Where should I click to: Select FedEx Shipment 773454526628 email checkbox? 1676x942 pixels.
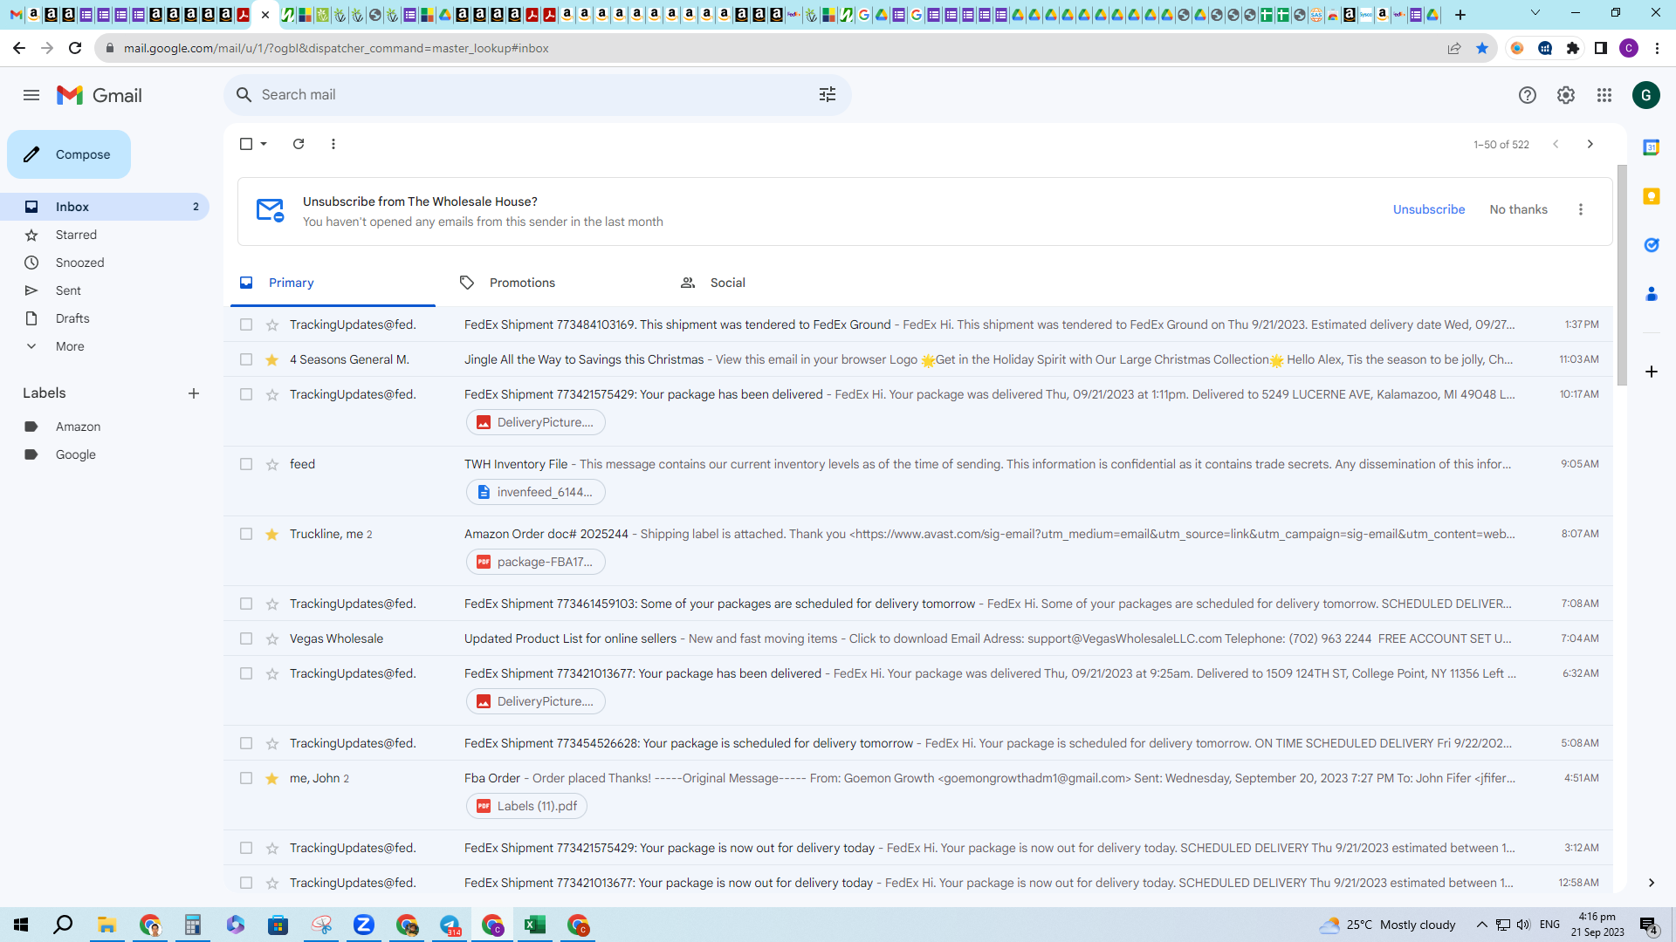pos(246,744)
